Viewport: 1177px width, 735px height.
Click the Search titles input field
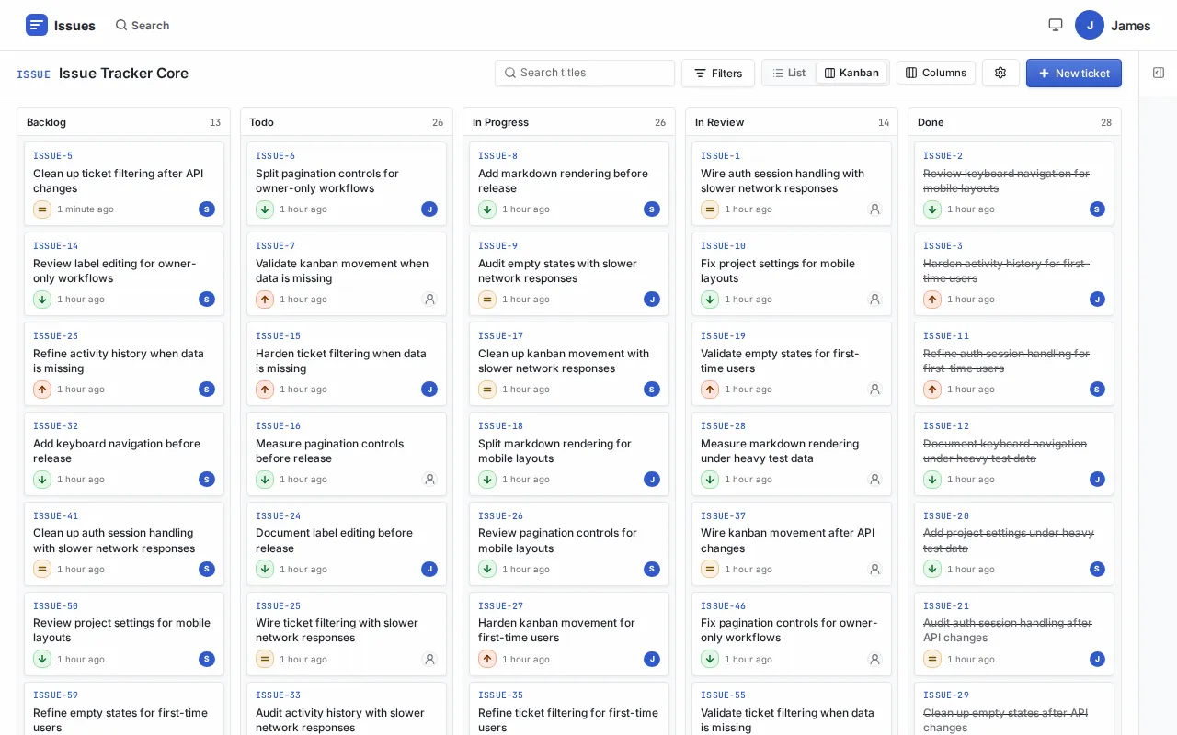(585, 73)
